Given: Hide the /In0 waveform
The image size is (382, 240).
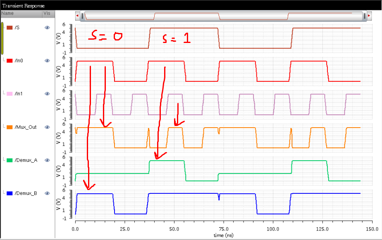Looking at the screenshot, I should (x=47, y=61).
